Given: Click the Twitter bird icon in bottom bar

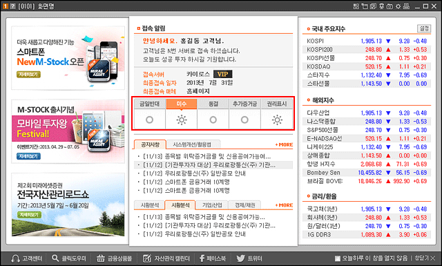Looking at the screenshot, I should [240, 258].
